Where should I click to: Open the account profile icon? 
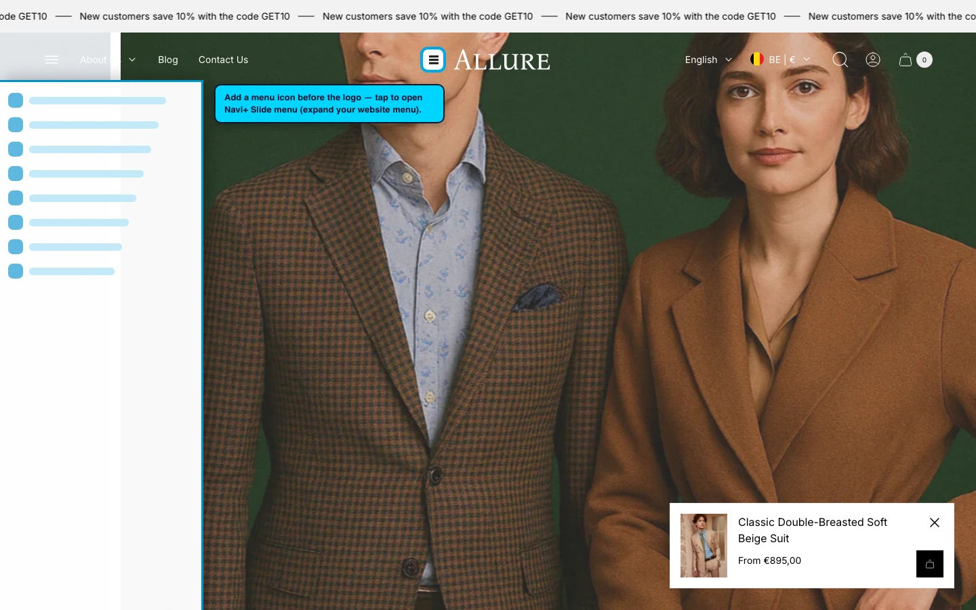pyautogui.click(x=873, y=60)
